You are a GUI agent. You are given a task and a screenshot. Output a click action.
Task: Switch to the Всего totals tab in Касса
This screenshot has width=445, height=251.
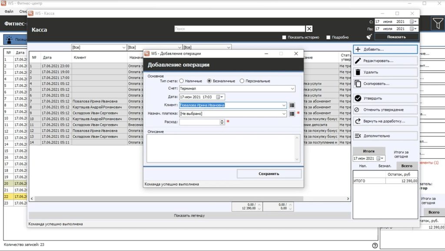[x=407, y=166]
